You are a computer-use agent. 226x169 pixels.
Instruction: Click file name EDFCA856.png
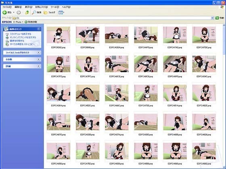146,164
